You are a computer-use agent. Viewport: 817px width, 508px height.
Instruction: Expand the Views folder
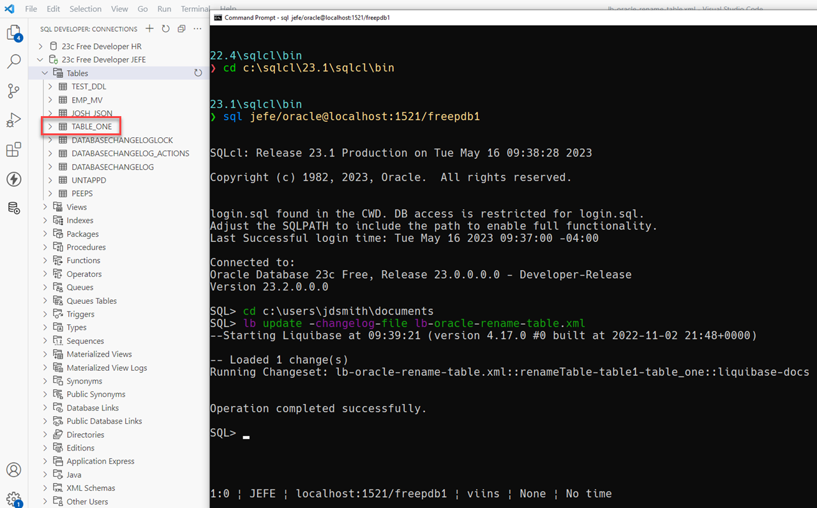pyautogui.click(x=45, y=207)
